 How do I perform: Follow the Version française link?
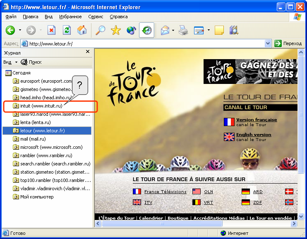coord(257,119)
